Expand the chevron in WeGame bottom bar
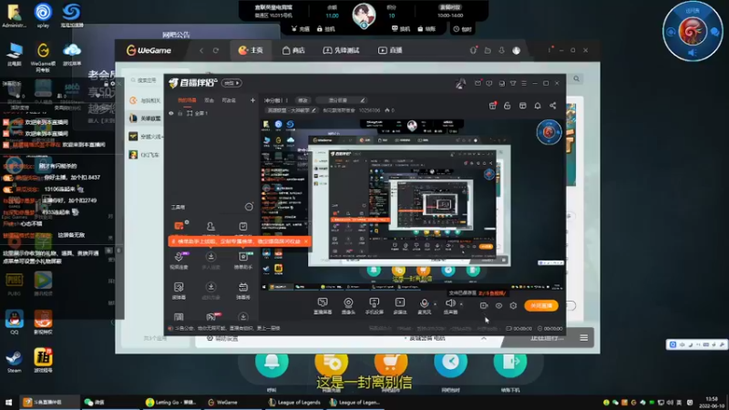Screen dimensions: 729x410 (x=484, y=338)
